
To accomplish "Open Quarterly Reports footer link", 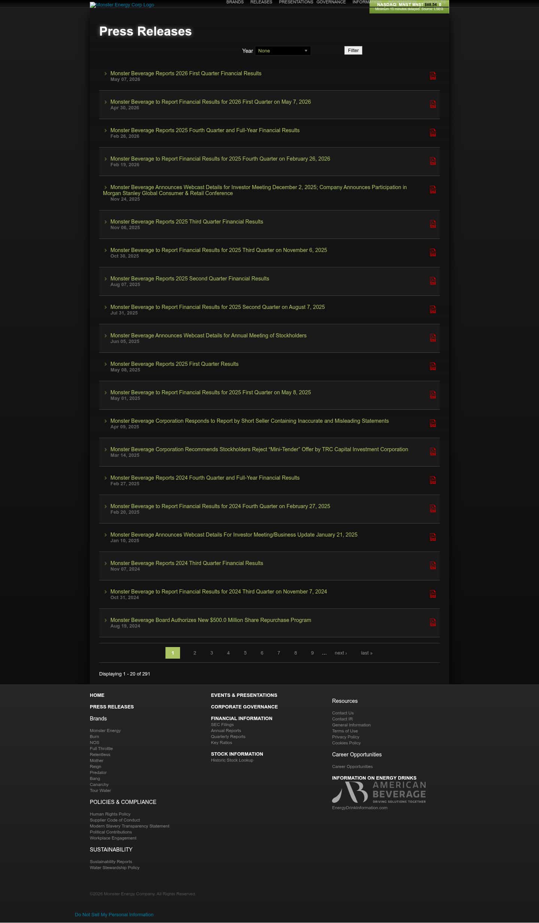I will tap(228, 737).
